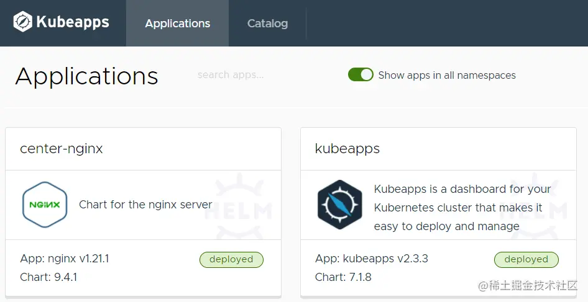Toggle Show apps in all namespaces
This screenshot has width=588, height=302.
pos(361,75)
